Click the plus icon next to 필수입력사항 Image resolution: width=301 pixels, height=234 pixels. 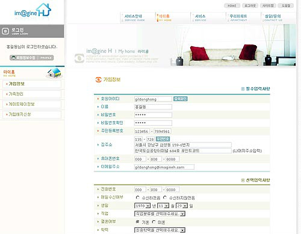point(243,89)
